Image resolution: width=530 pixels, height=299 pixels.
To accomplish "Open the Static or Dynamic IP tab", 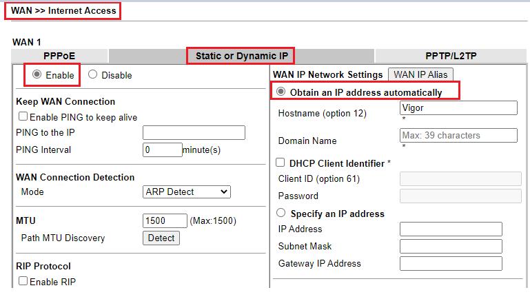I will [241, 56].
